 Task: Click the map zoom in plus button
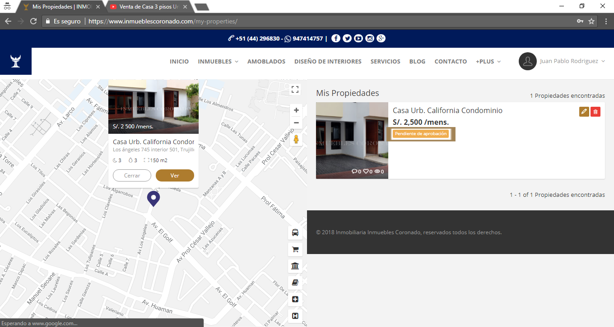tap(296, 110)
